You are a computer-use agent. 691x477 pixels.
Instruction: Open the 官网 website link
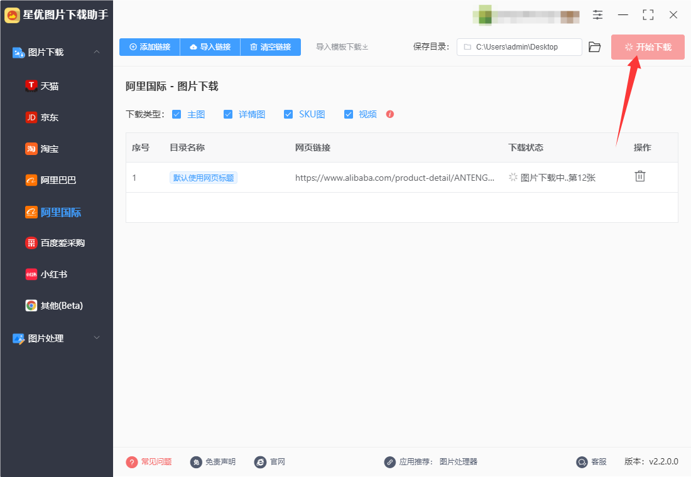pyautogui.click(x=278, y=461)
